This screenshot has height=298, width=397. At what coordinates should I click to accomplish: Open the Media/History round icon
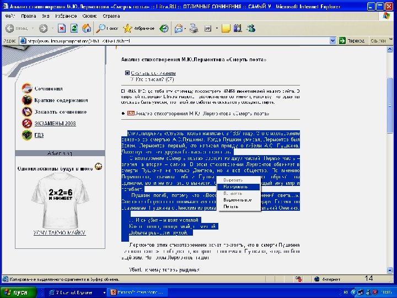(x=164, y=28)
